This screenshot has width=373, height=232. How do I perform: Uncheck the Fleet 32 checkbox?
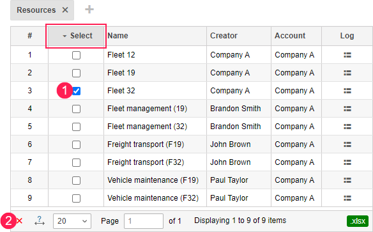pyautogui.click(x=77, y=91)
